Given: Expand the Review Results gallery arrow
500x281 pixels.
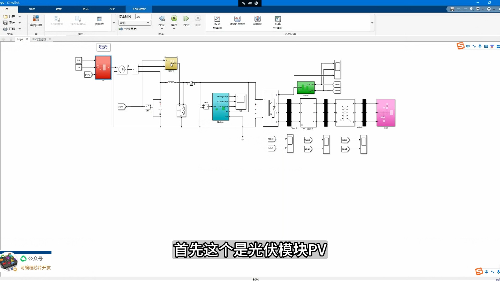Looking at the screenshot, I should click(x=372, y=23).
